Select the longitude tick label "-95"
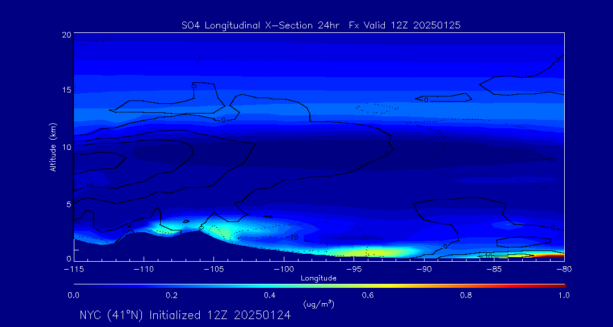This screenshot has height=327, width=613. (354, 270)
